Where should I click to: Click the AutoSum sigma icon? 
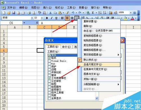[x=93, y=13]
